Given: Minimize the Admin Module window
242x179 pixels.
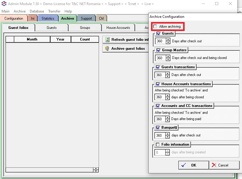Looking at the screenshot, I should pos(203,4).
